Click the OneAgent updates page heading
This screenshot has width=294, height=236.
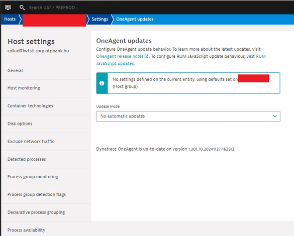(124, 41)
